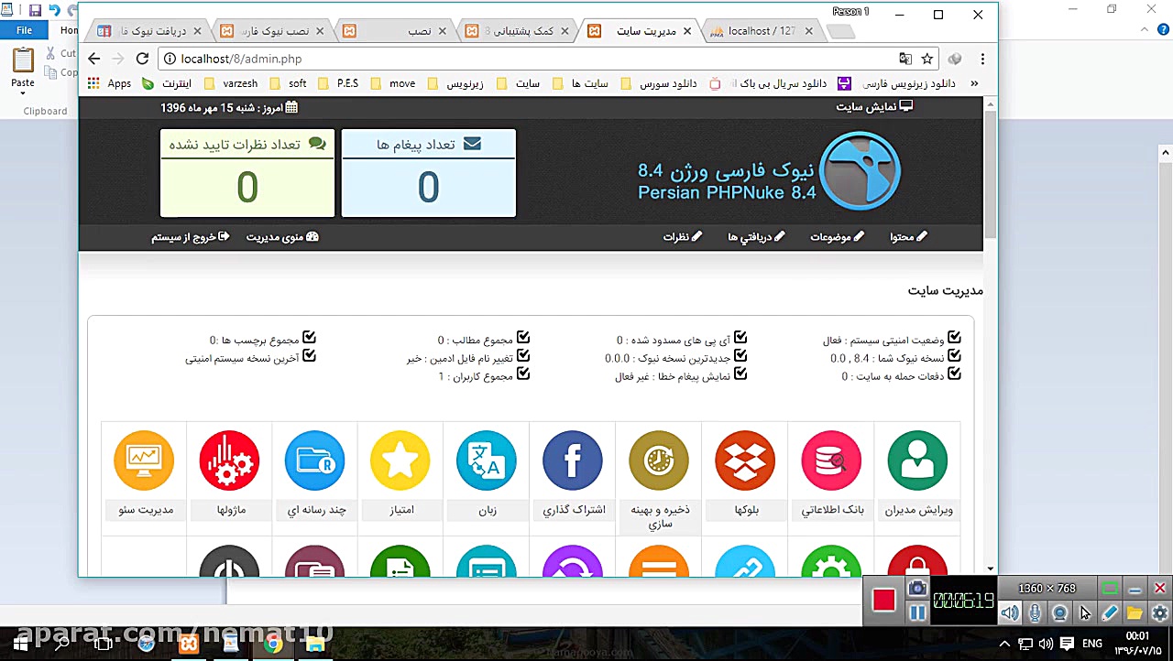Toggle recorder microphone capture
The image size is (1173, 661).
[1035, 613]
